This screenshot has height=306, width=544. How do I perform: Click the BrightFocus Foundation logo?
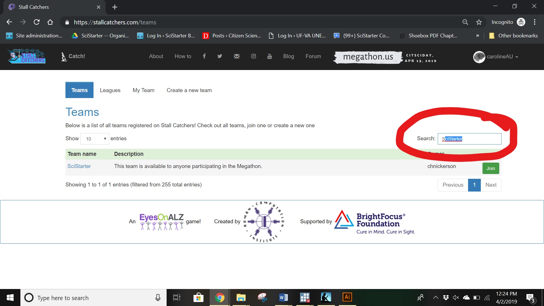pos(374,222)
